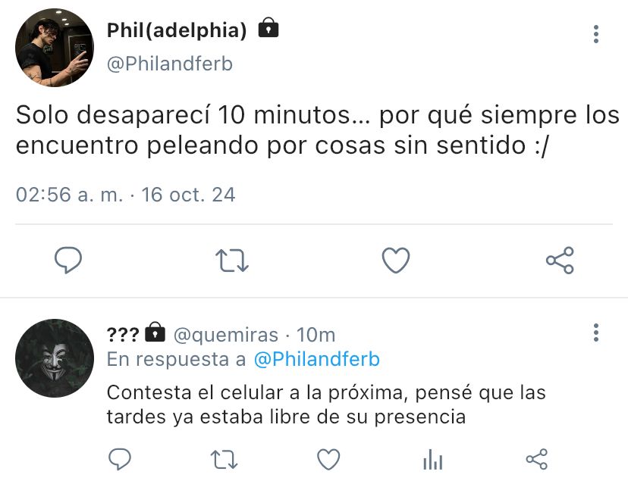Open Phil(adelphia)'s profile picture

pyautogui.click(x=55, y=48)
